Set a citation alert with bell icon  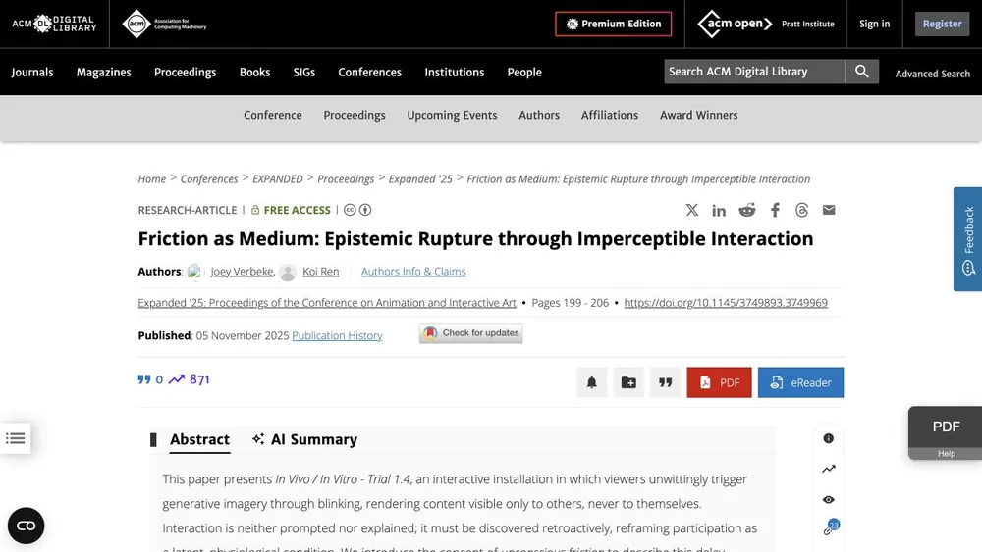(592, 382)
